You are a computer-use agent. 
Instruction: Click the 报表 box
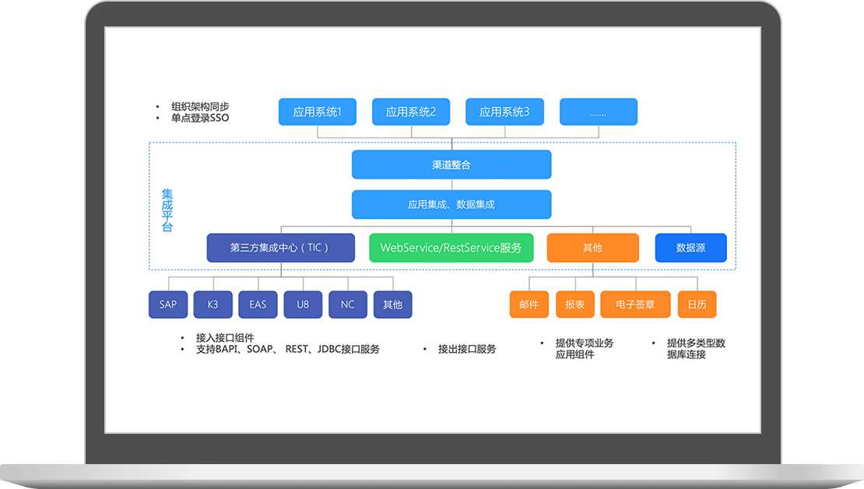click(x=575, y=305)
